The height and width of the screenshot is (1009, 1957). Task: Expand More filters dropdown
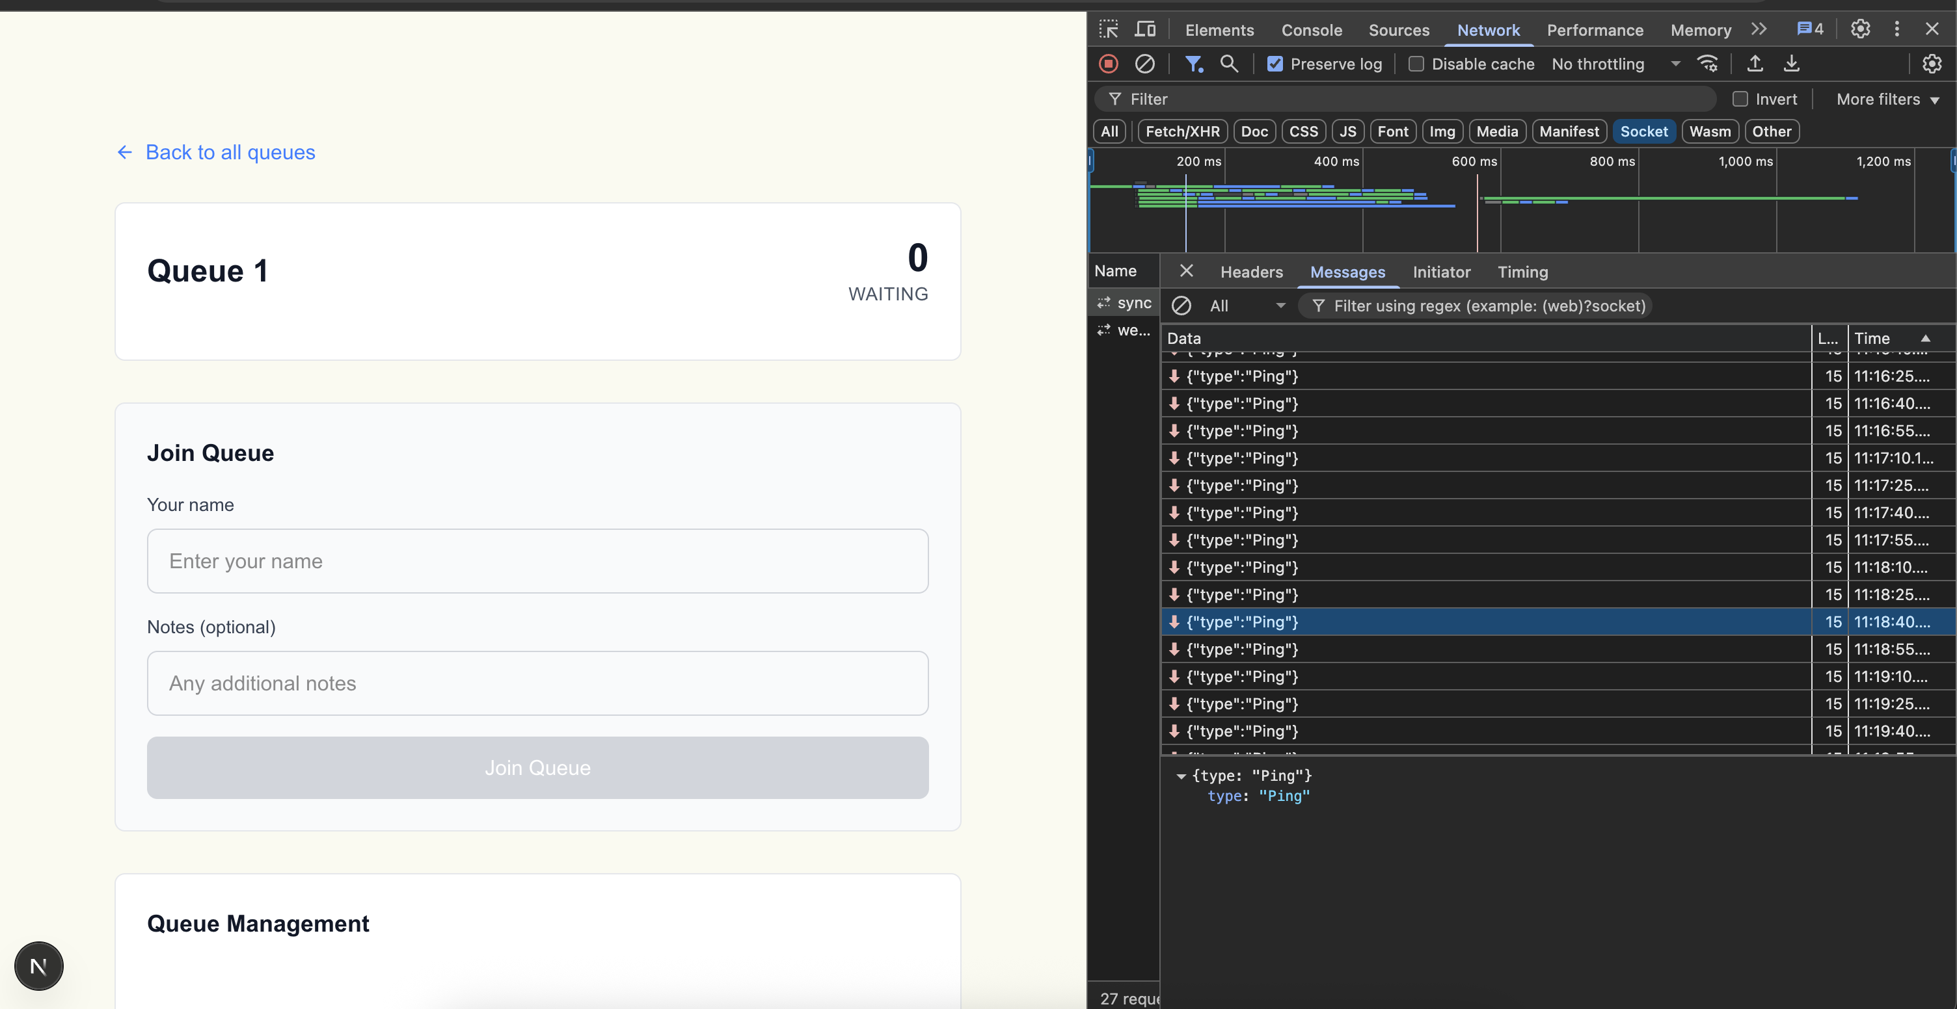tap(1887, 99)
